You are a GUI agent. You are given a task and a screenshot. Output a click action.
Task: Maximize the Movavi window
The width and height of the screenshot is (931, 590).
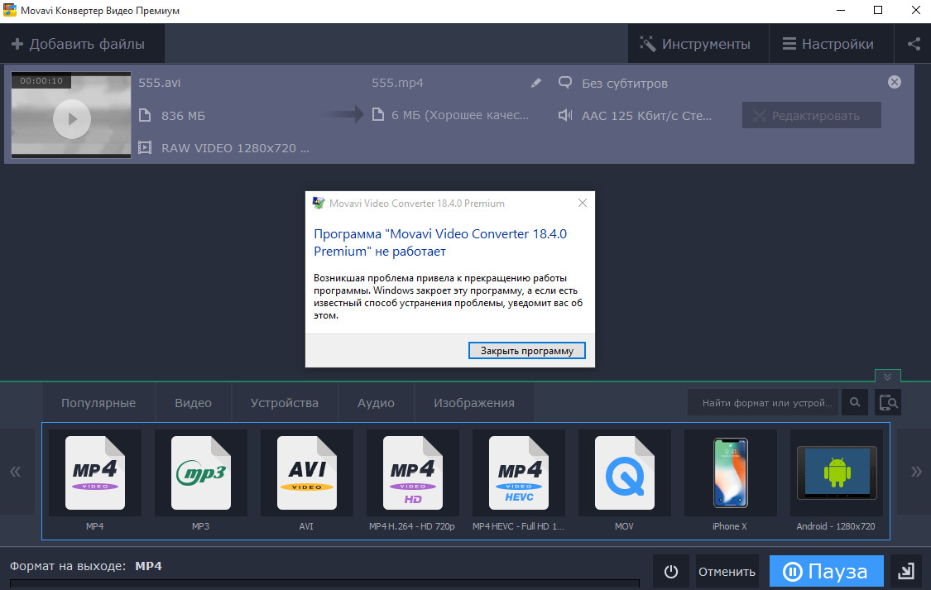877,10
